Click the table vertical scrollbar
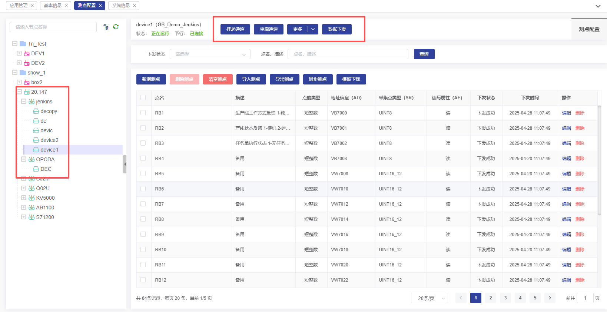607x312 pixels. tap(599, 159)
